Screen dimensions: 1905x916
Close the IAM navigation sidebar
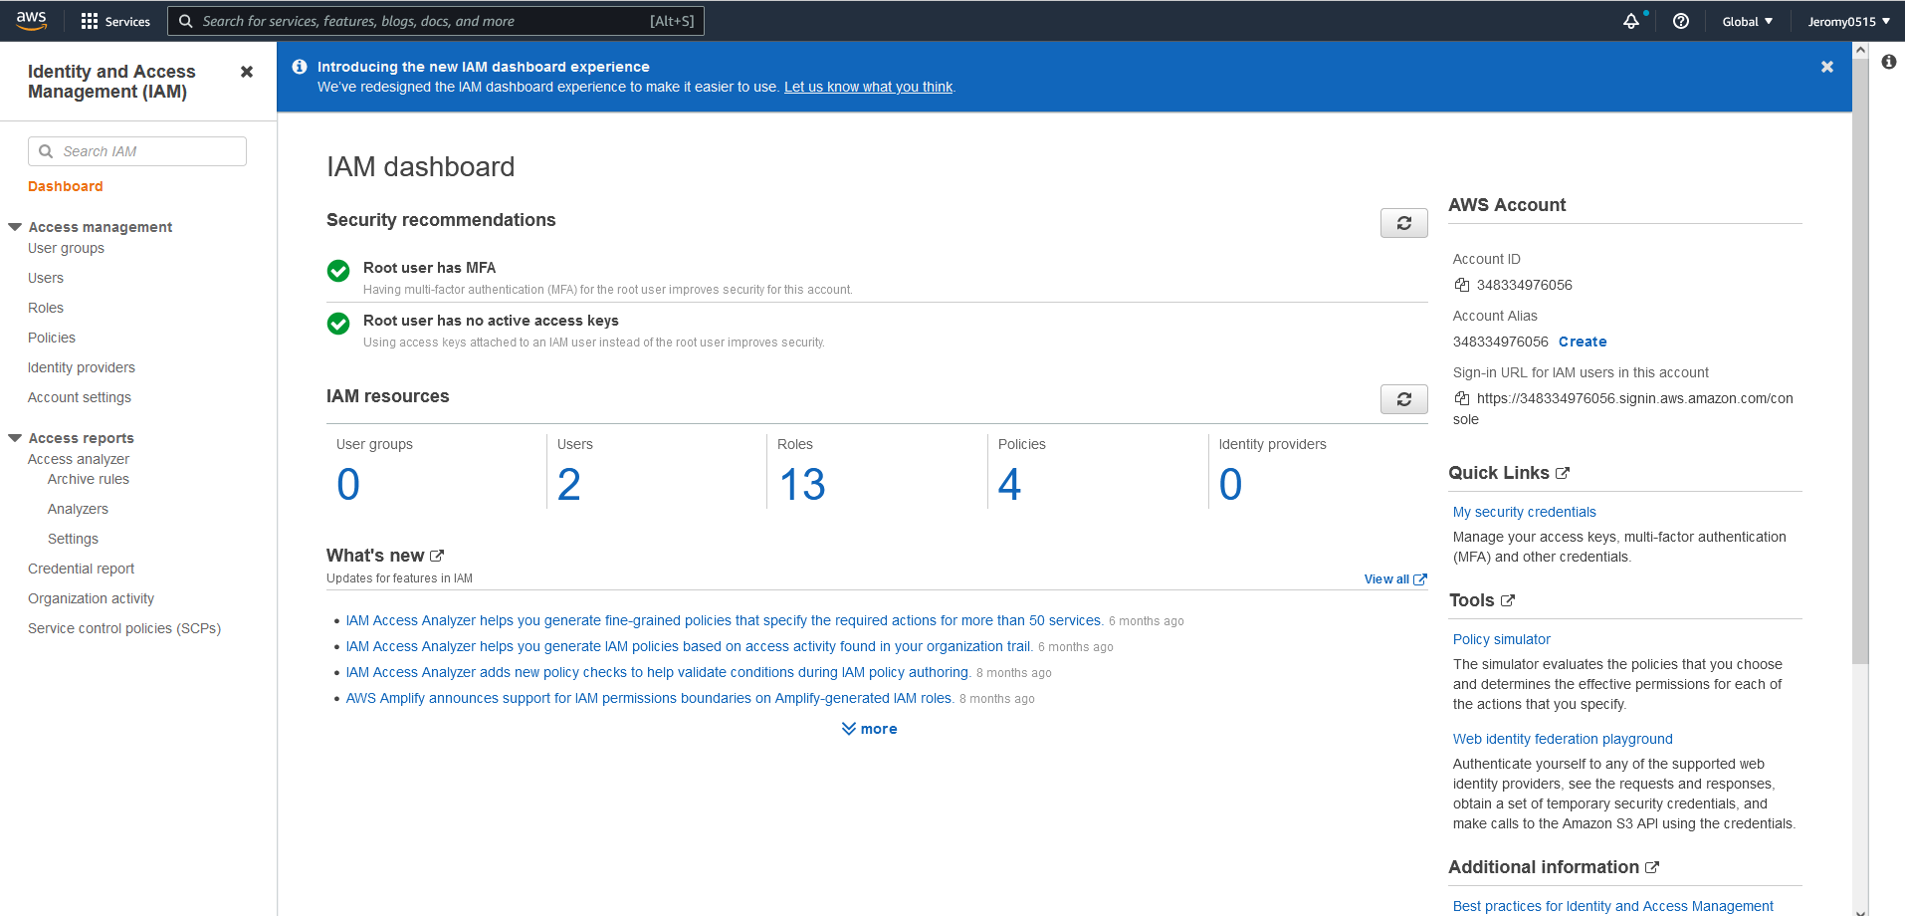tap(247, 72)
